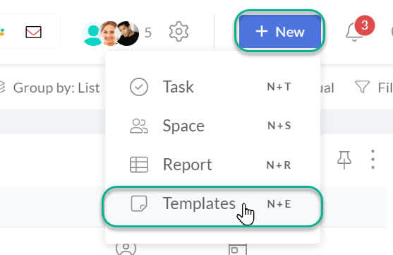The image size is (393, 255).
Task: Click the sticky note Templates icon
Action: 139,203
